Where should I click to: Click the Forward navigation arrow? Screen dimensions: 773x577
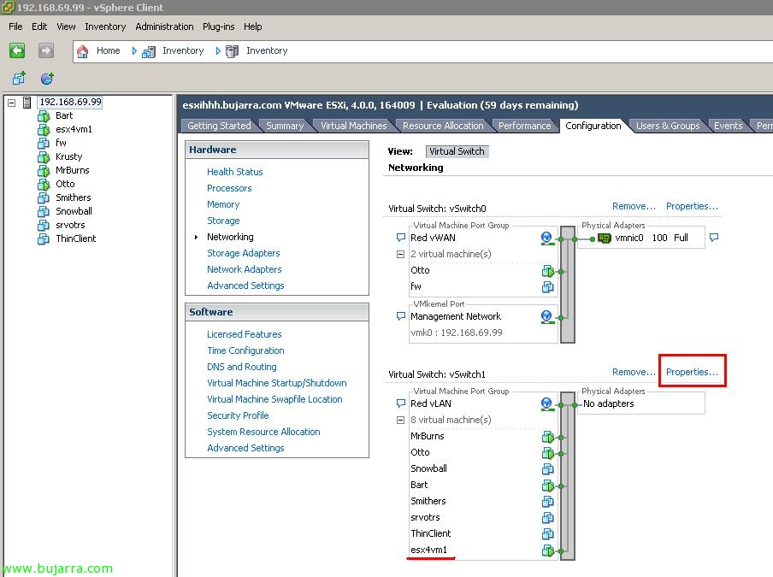[46, 50]
